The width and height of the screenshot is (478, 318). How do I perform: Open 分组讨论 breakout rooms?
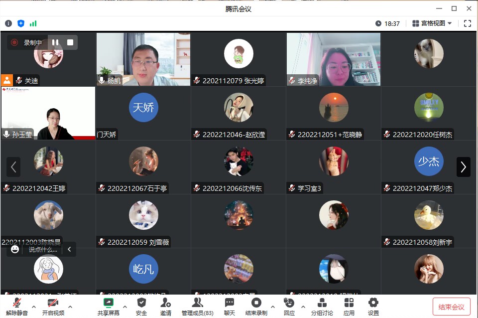pos(322,306)
